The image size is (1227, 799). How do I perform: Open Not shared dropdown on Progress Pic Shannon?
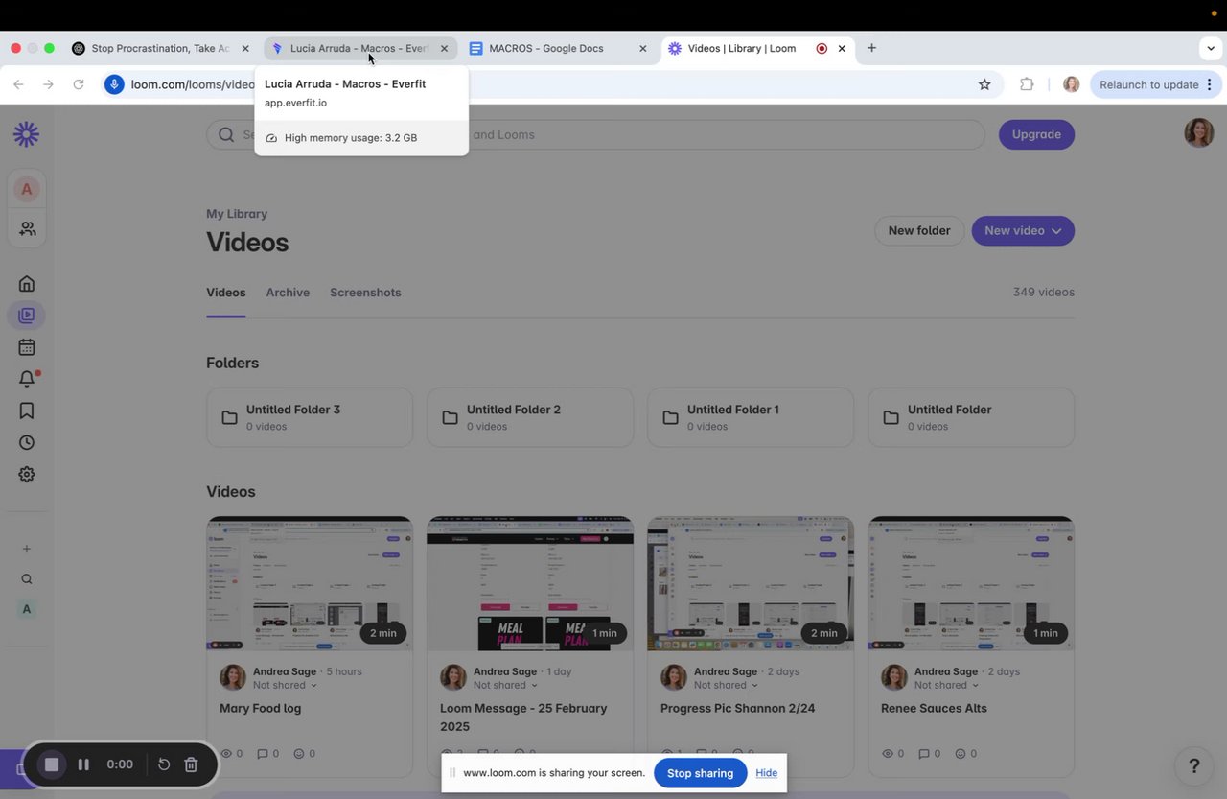coord(726,685)
